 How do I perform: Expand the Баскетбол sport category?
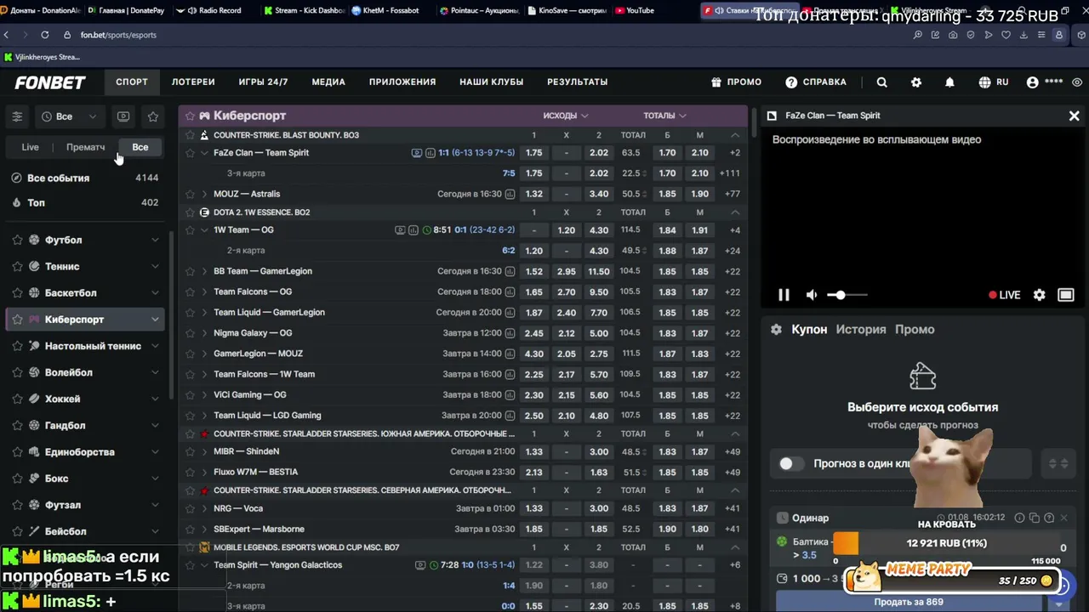(x=155, y=293)
